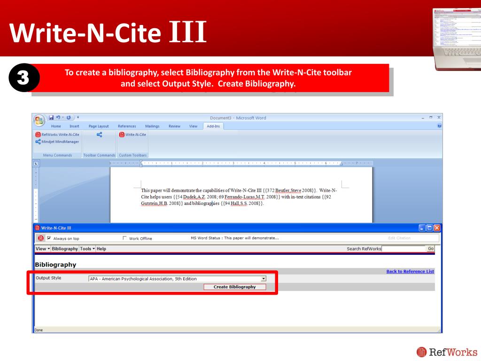Select the Add-Ins ribbon tab

213,126
